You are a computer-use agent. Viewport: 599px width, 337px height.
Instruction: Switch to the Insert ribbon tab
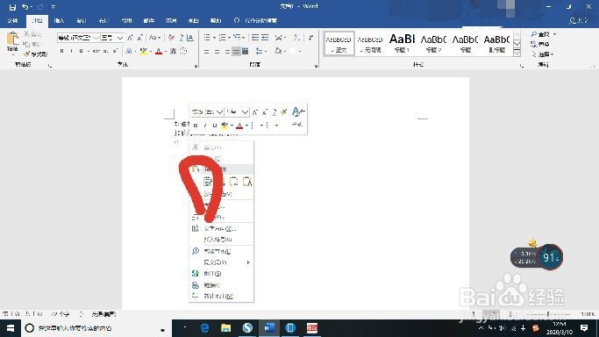(60, 21)
